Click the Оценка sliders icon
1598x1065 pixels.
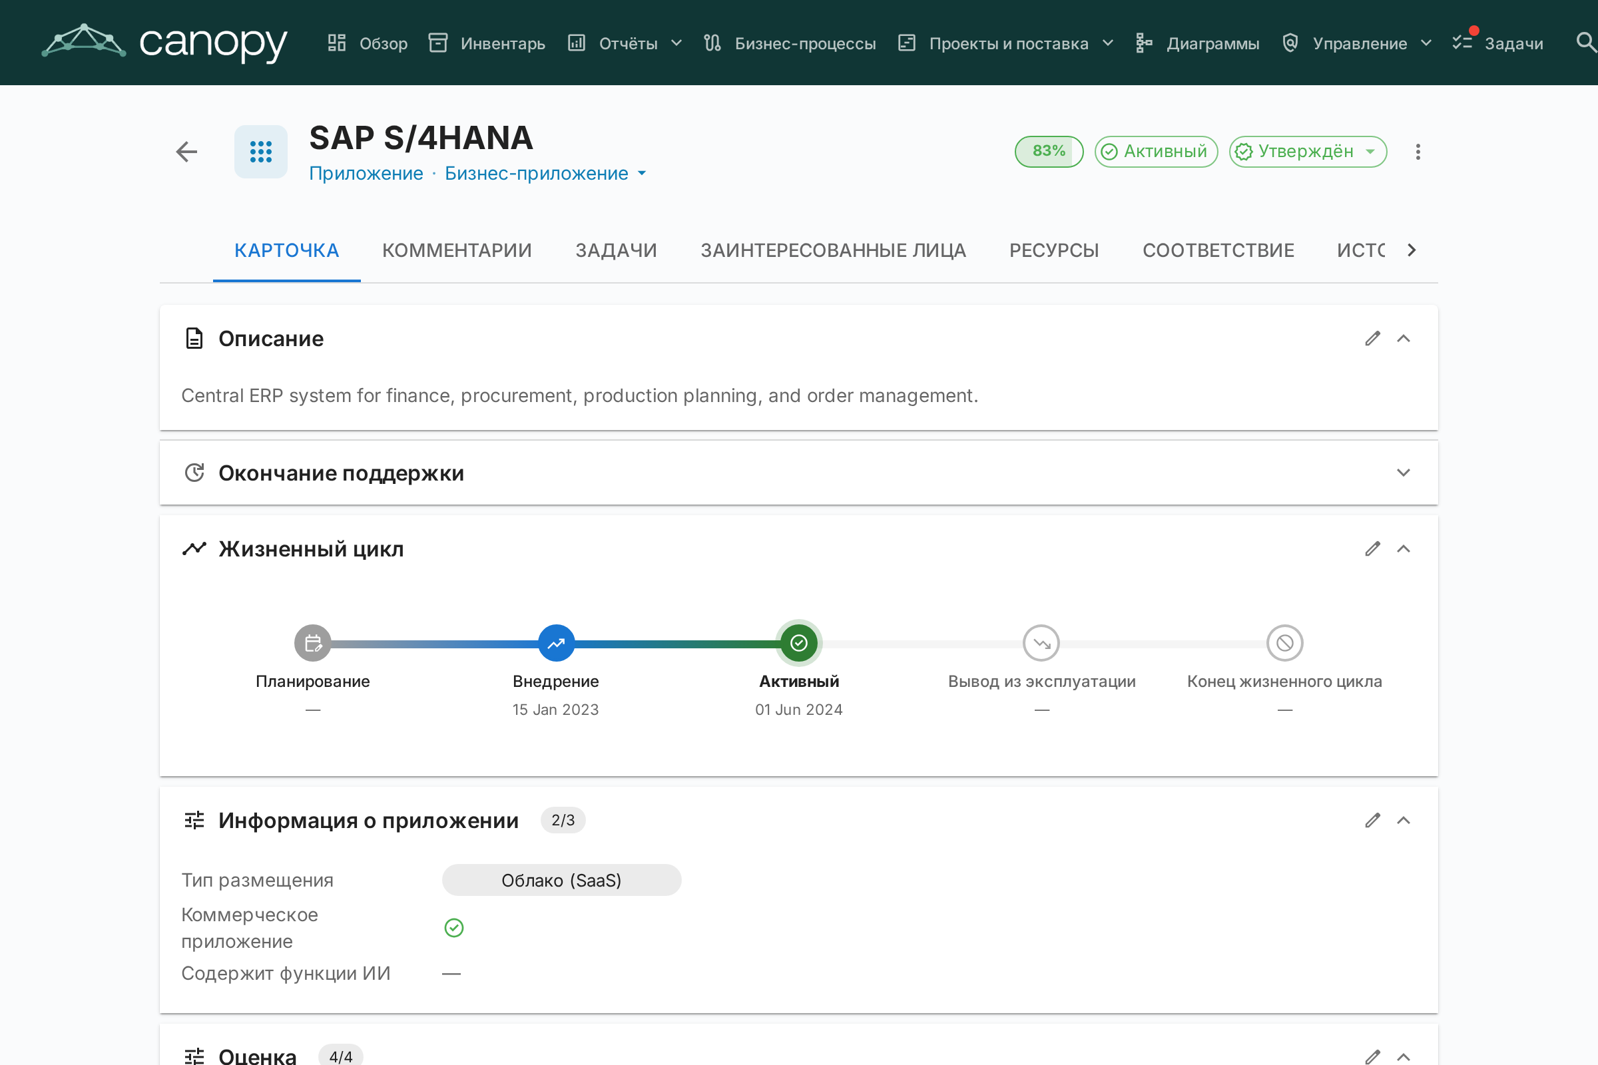click(194, 1056)
